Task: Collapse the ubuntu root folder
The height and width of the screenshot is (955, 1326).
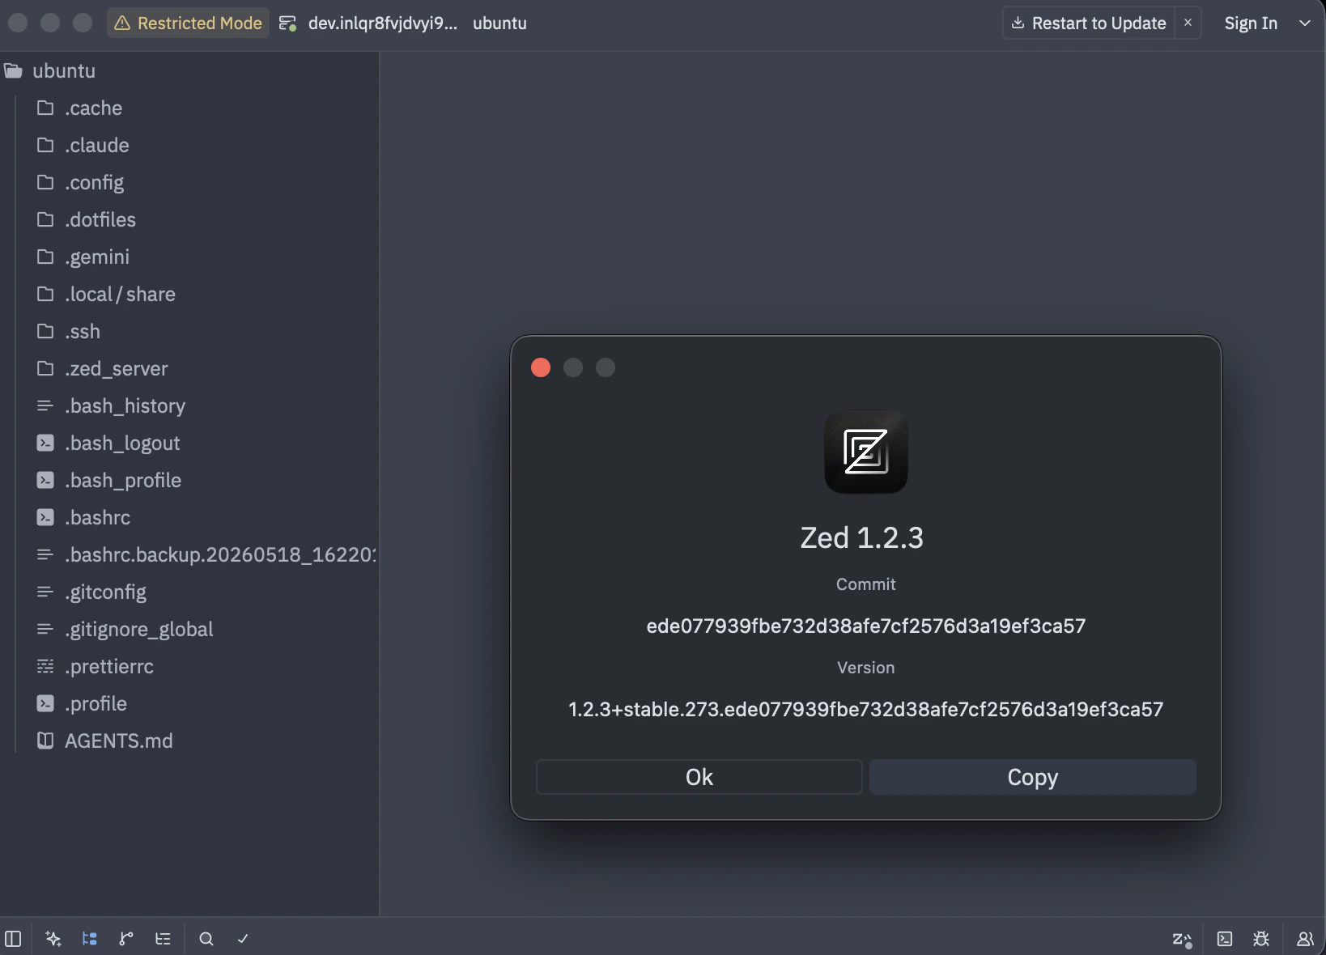Action: (x=189, y=70)
